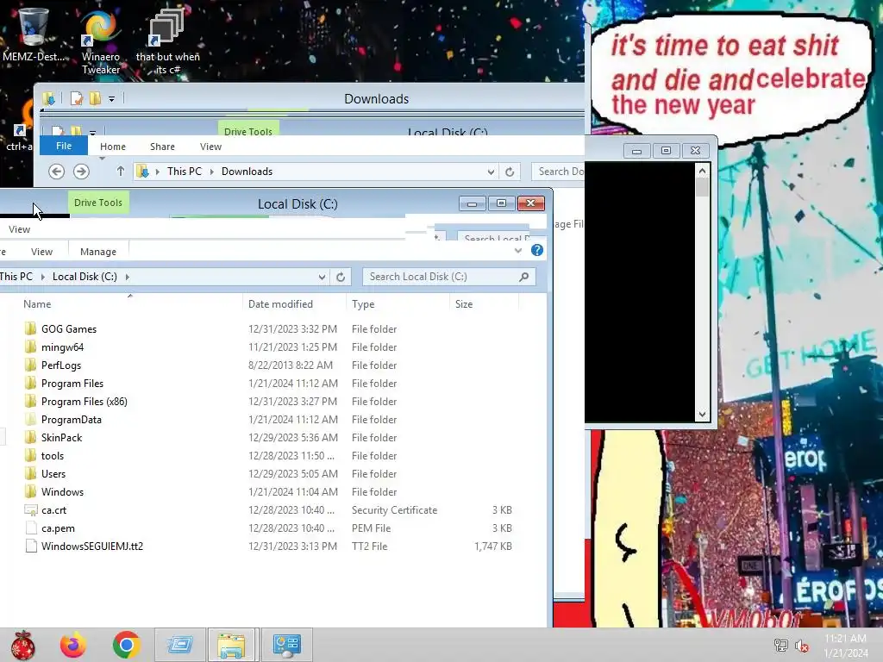Open Quick Access Toolbar dropdown in Downloads titlebar
Image resolution: width=883 pixels, height=662 pixels.
tap(111, 99)
